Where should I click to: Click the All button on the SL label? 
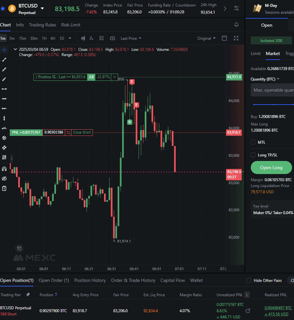coord(91,77)
